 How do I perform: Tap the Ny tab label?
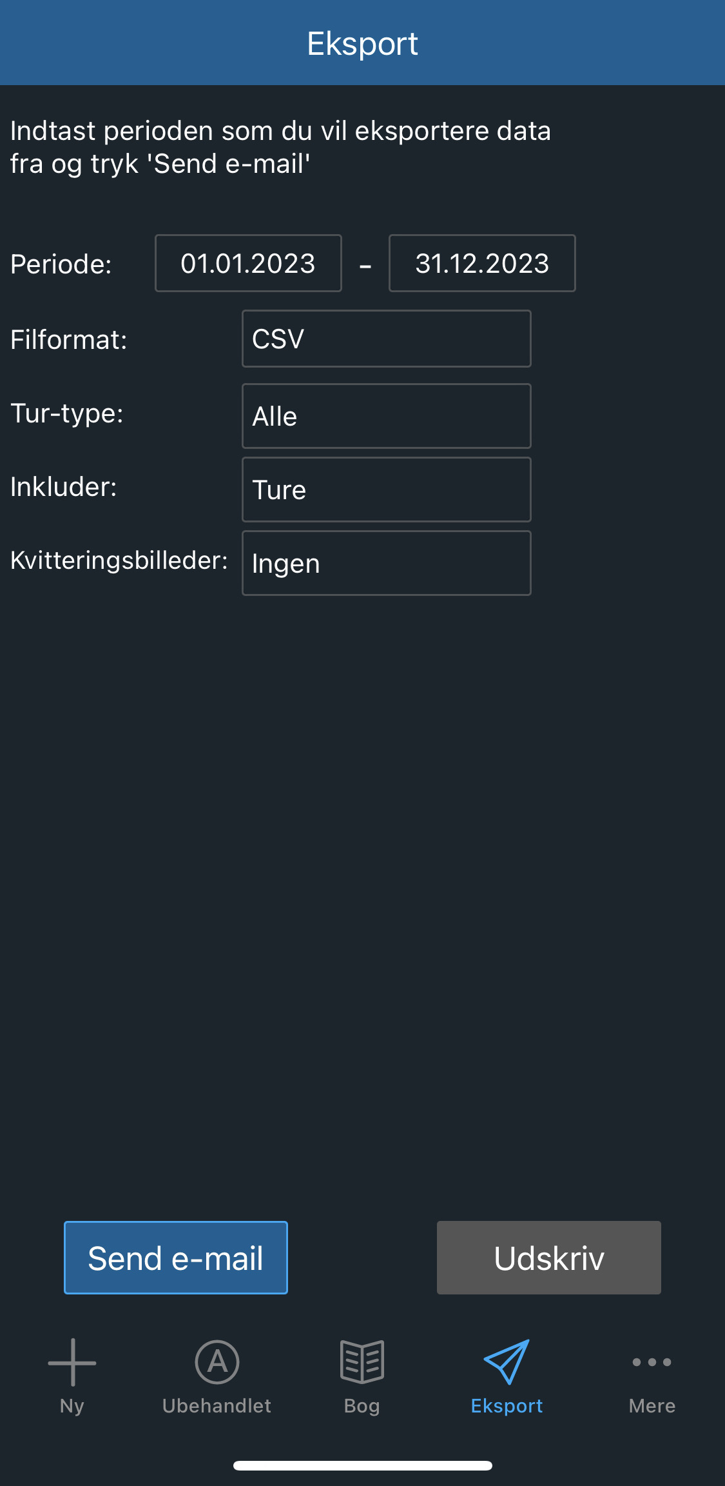(72, 1406)
